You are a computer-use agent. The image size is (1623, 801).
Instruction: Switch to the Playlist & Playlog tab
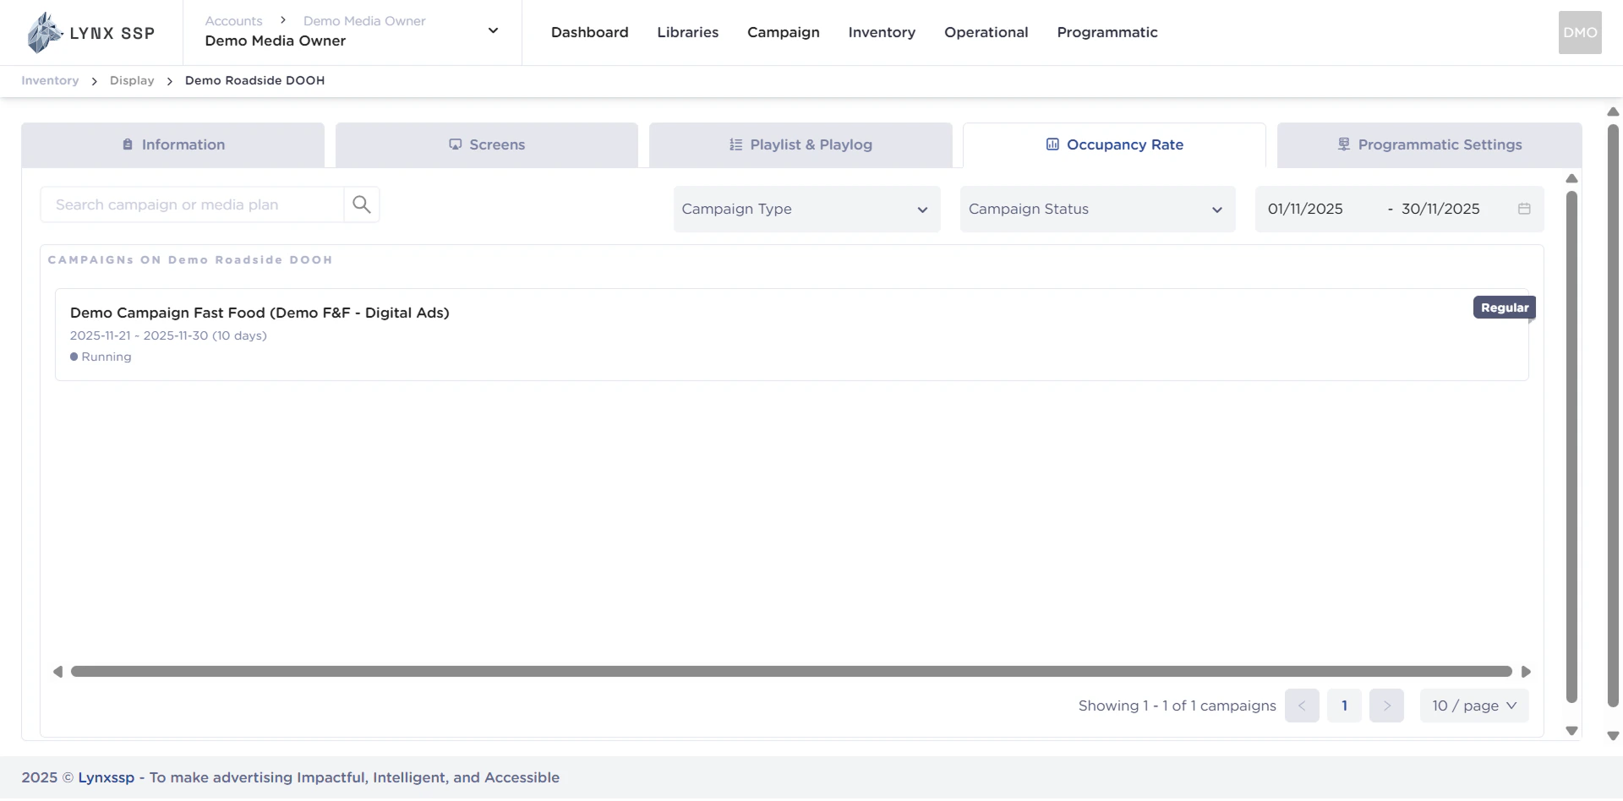(801, 145)
